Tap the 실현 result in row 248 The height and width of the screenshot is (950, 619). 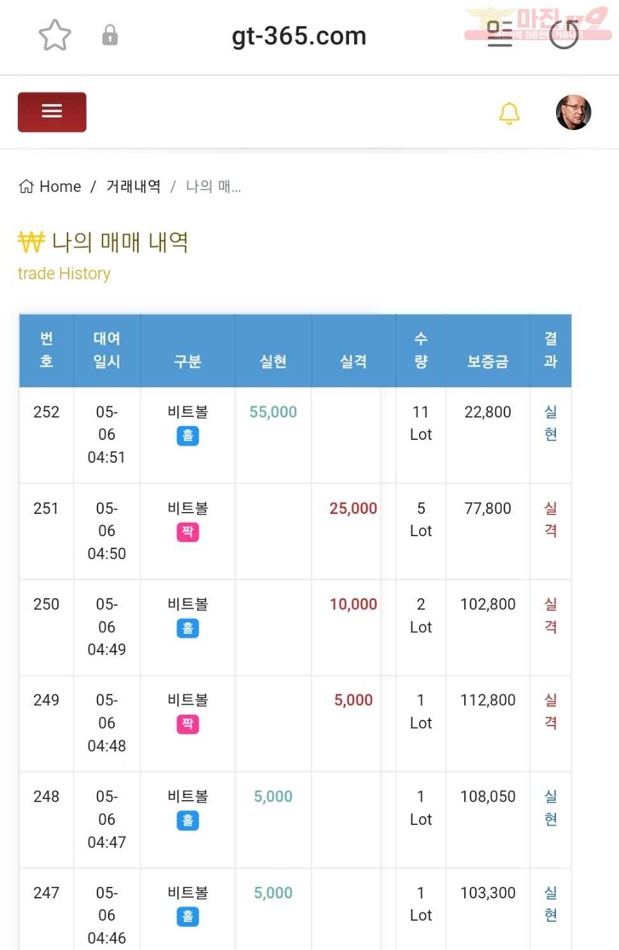(551, 808)
